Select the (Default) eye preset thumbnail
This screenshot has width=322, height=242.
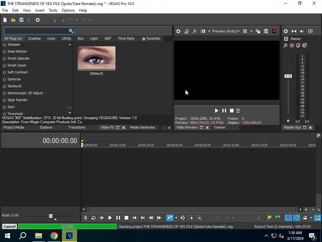[97, 58]
